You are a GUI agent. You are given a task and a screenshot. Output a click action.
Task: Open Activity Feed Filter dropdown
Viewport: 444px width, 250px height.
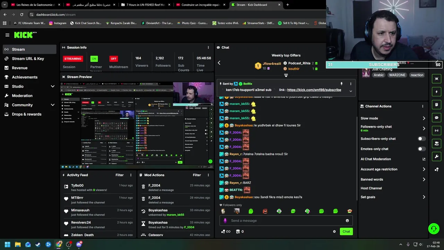[x=119, y=175]
